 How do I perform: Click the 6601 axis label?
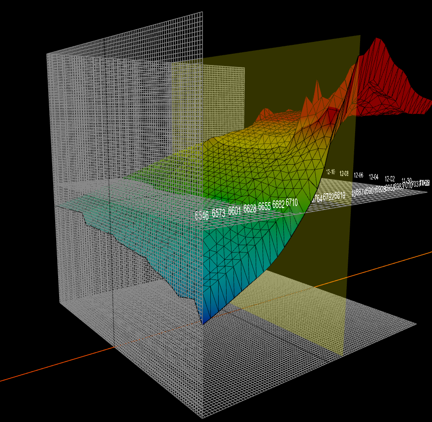click(234, 211)
